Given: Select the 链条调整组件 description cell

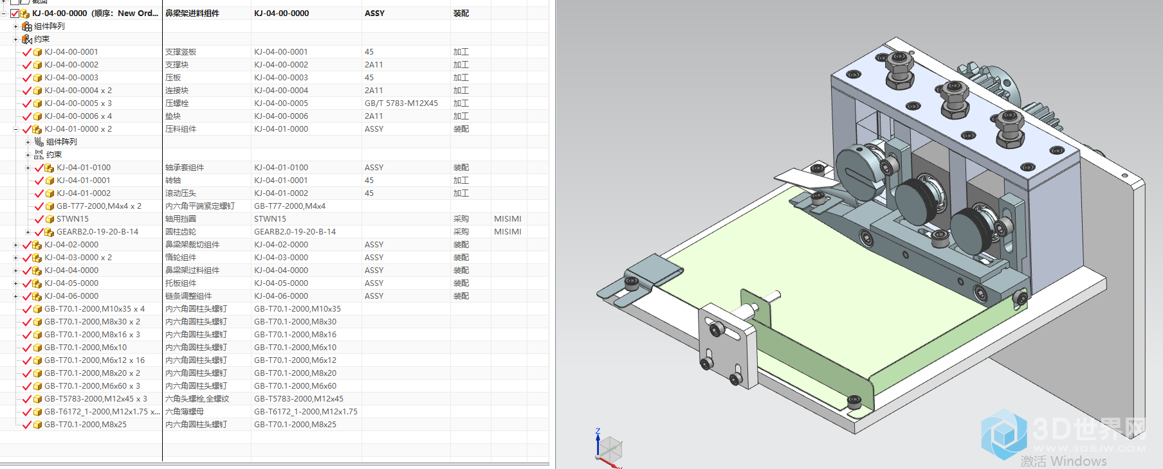Looking at the screenshot, I should click(x=188, y=296).
